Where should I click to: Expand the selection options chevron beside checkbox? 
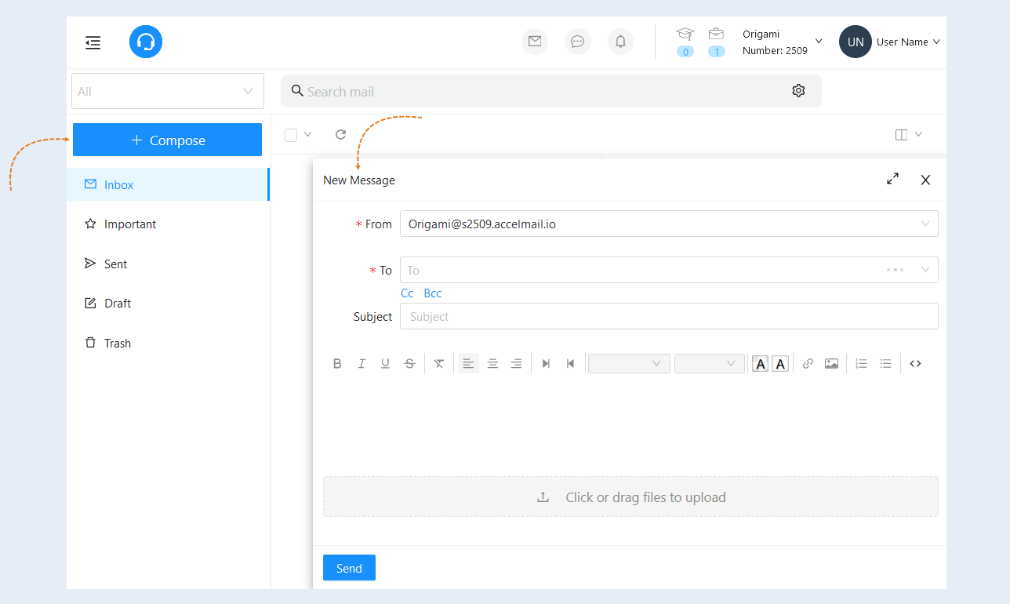pos(307,135)
